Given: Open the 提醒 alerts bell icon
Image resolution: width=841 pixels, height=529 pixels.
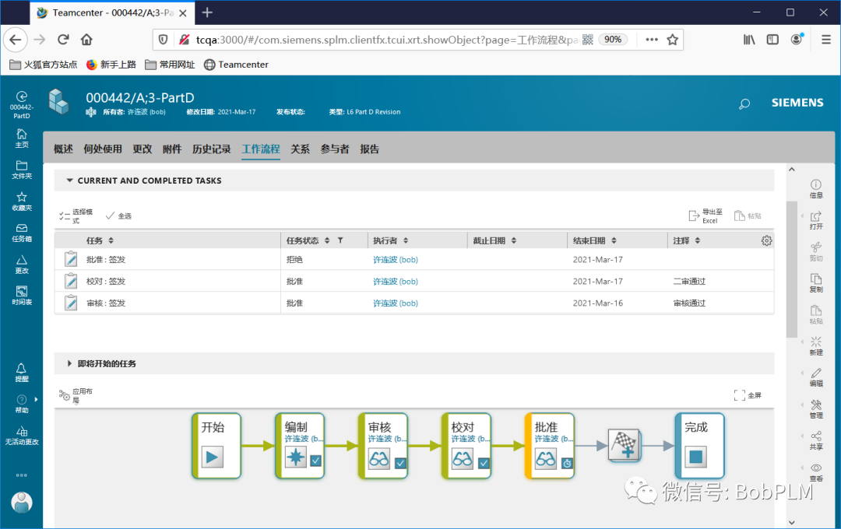Looking at the screenshot, I should (22, 373).
